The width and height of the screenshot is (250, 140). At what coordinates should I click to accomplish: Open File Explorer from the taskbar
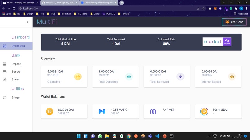click(107, 136)
